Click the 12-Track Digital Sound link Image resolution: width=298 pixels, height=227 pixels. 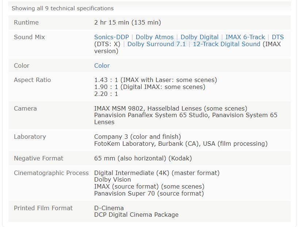226,44
